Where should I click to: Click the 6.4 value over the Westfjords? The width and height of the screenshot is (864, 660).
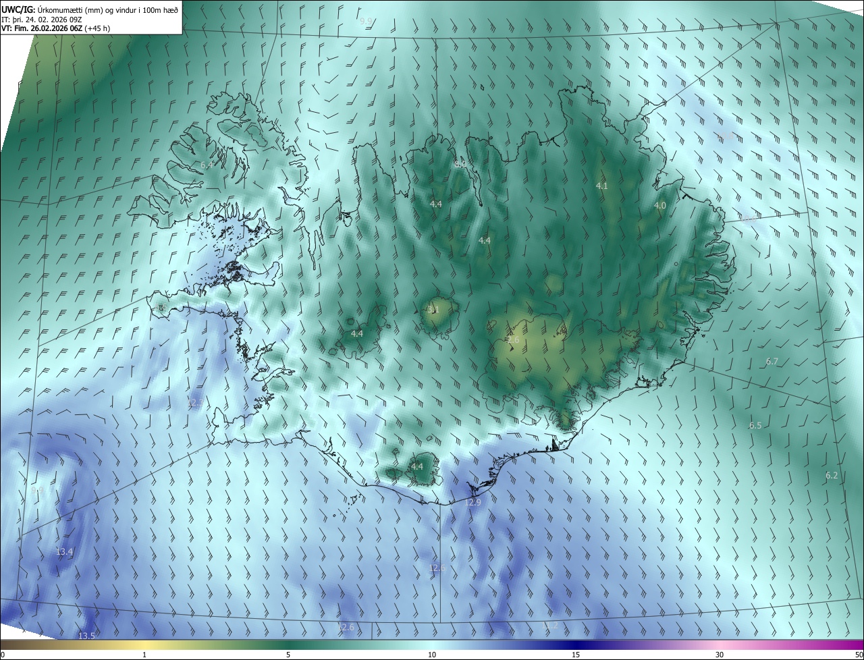[207, 165]
